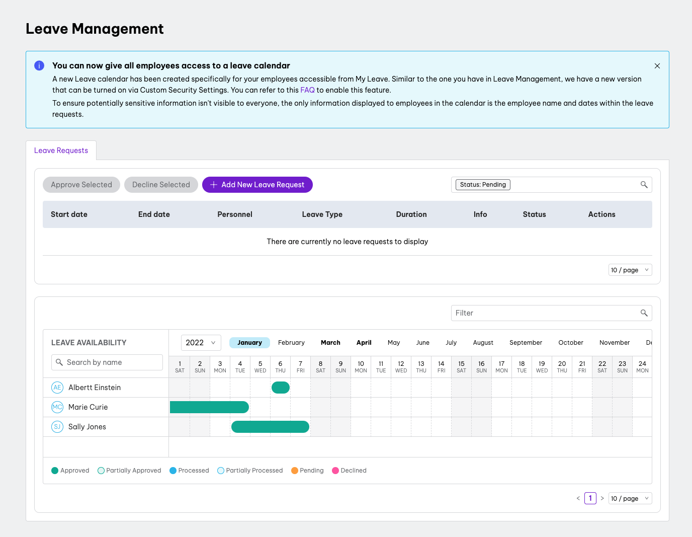692x537 pixels.
Task: Go to previous calendar page arrow
Action: pyautogui.click(x=578, y=498)
